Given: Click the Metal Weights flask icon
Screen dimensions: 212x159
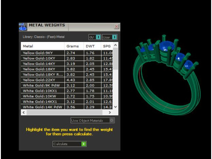Looking at the screenshot, I should coord(23,27).
